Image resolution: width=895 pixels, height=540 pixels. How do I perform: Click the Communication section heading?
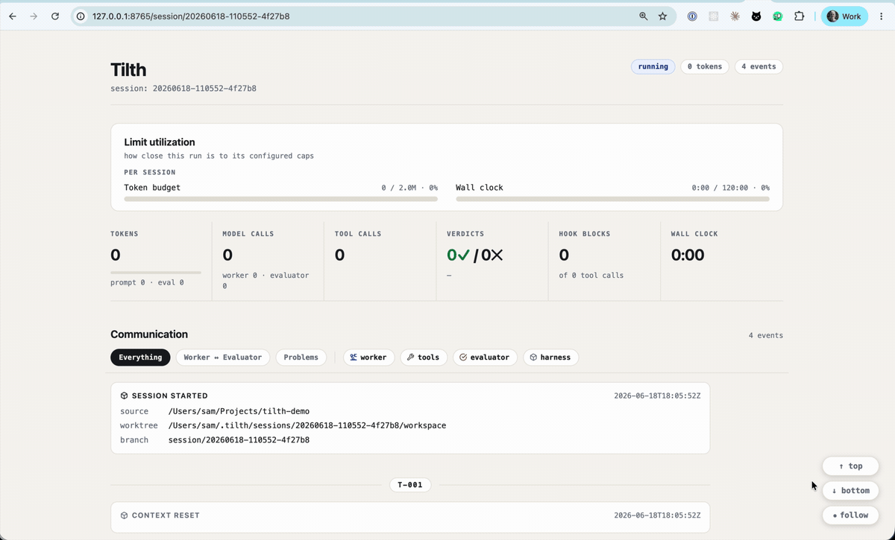[149, 334]
